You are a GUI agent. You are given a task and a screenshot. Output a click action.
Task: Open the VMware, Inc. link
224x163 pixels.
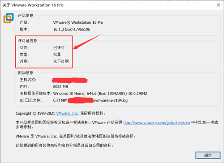click(x=67, y=113)
